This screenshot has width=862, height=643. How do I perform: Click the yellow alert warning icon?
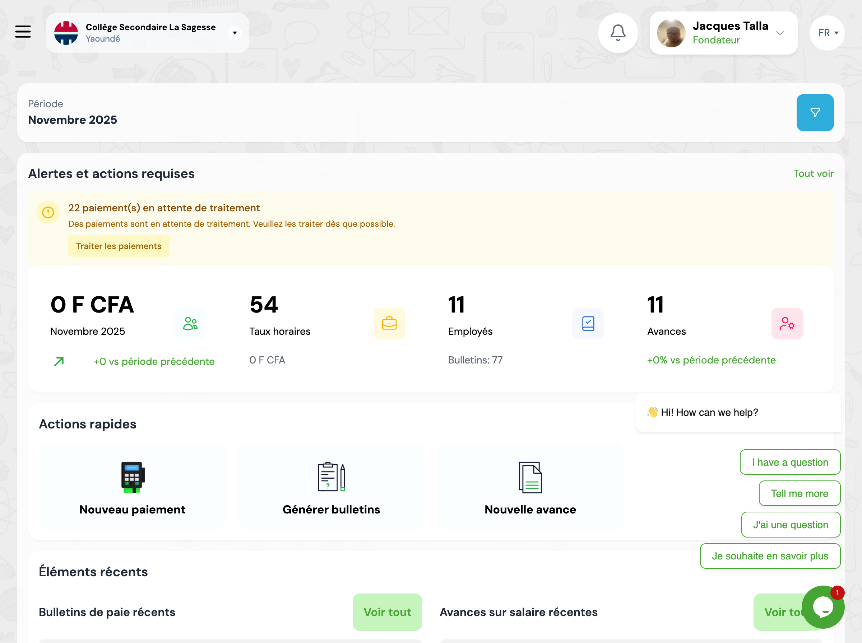pos(48,212)
